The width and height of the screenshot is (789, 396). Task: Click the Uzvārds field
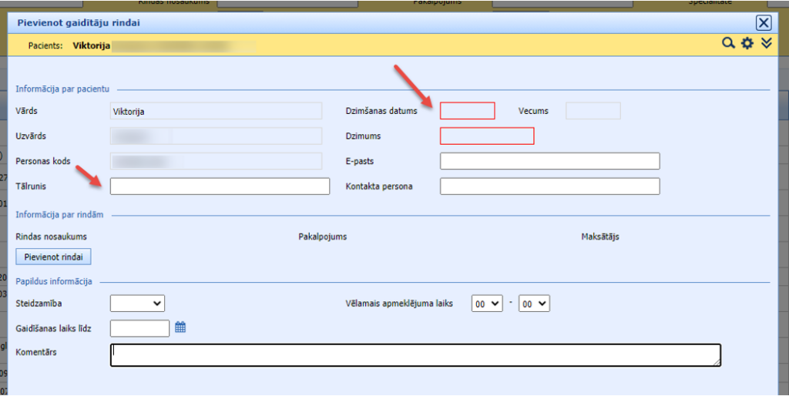click(x=216, y=136)
